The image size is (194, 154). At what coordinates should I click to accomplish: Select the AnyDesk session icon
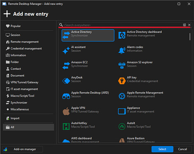click(66, 81)
